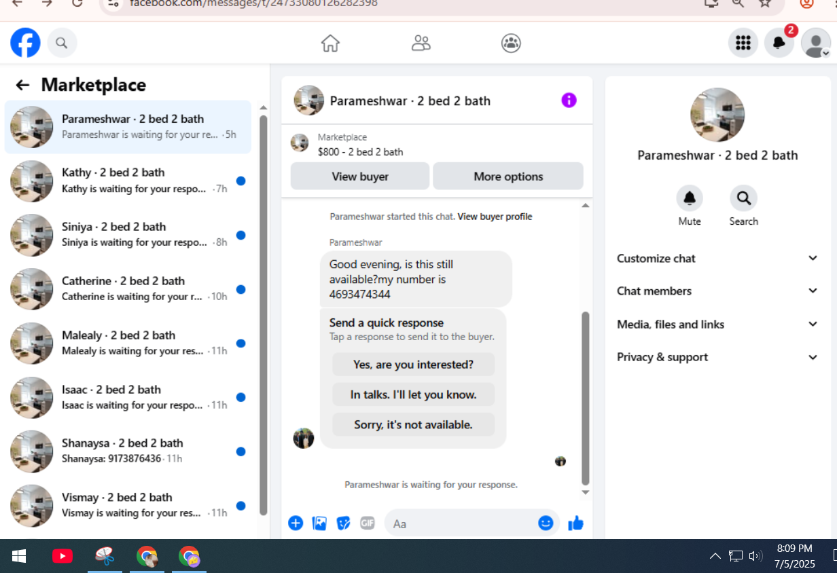Open Catherine 2 bed 2 bath conversation
Screen dimensions: 837x573
coord(128,289)
